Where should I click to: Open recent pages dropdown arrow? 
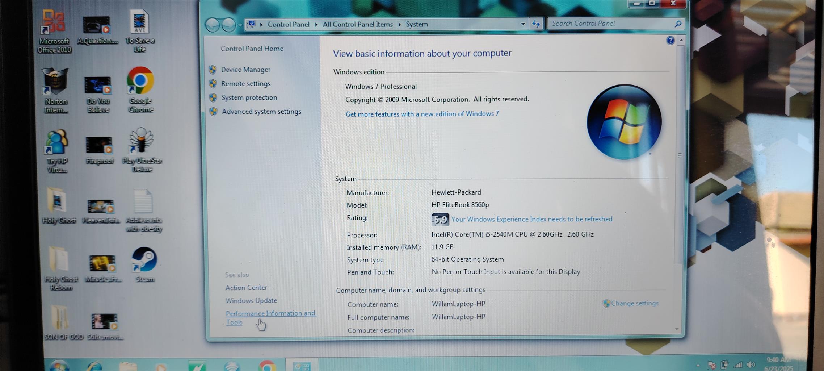[x=240, y=25]
